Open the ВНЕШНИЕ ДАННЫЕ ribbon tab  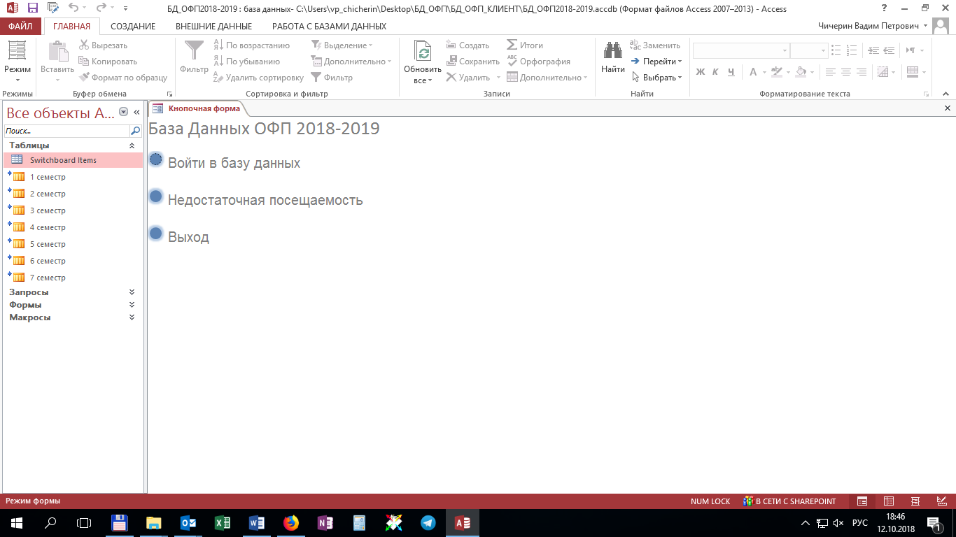coord(213,27)
